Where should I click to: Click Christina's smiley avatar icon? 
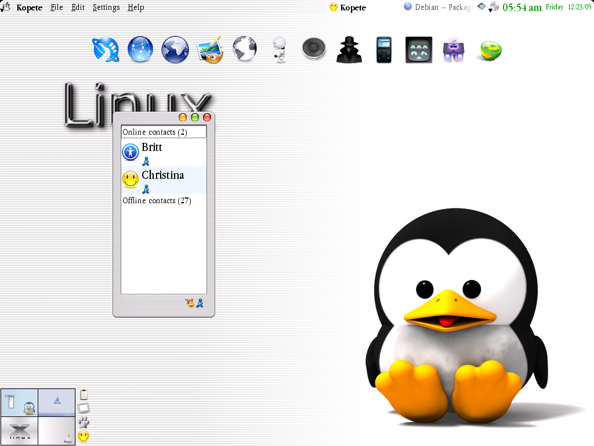[x=131, y=179]
